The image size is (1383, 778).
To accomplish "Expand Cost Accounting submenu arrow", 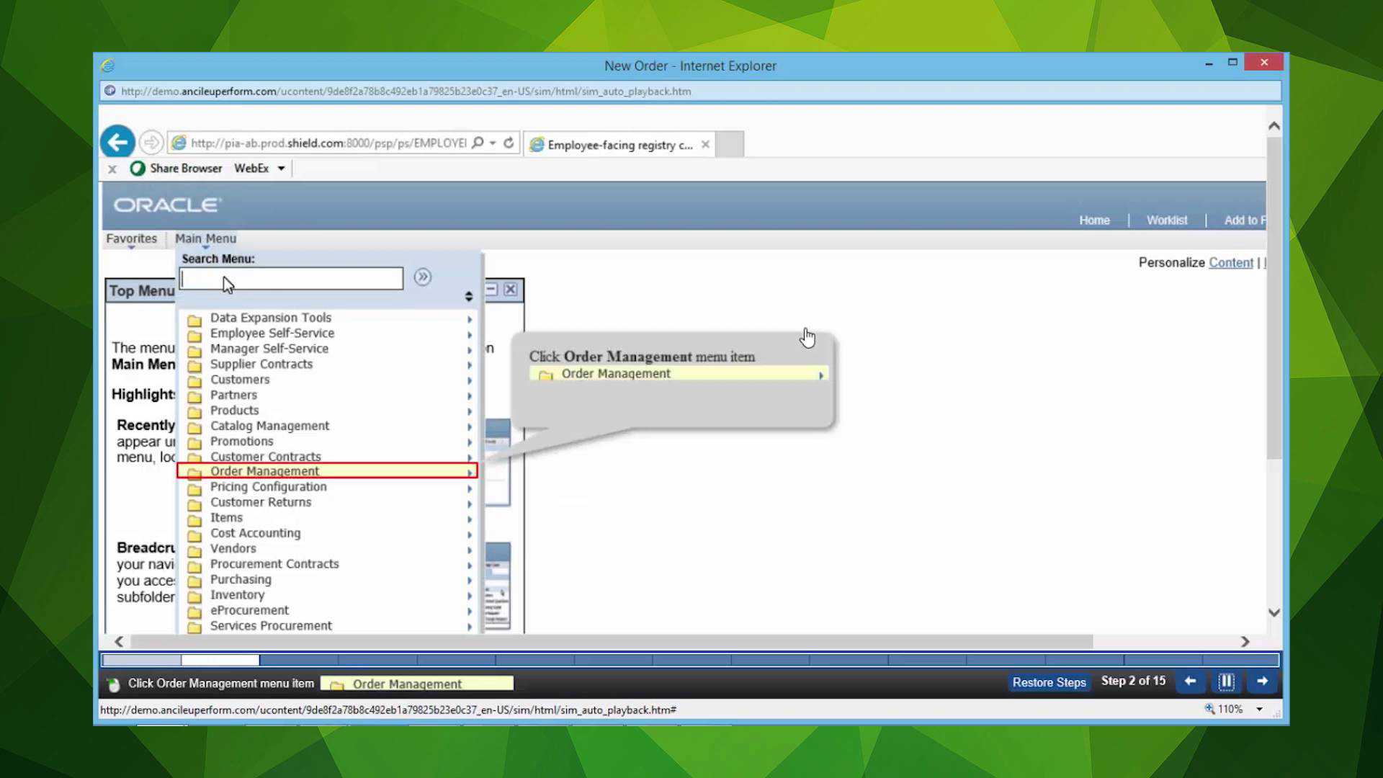I will tap(469, 535).
